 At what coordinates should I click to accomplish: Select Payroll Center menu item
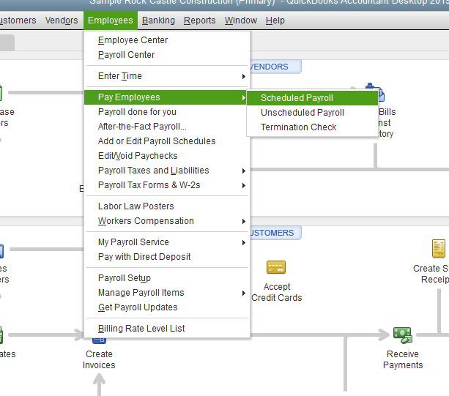(x=167, y=55)
